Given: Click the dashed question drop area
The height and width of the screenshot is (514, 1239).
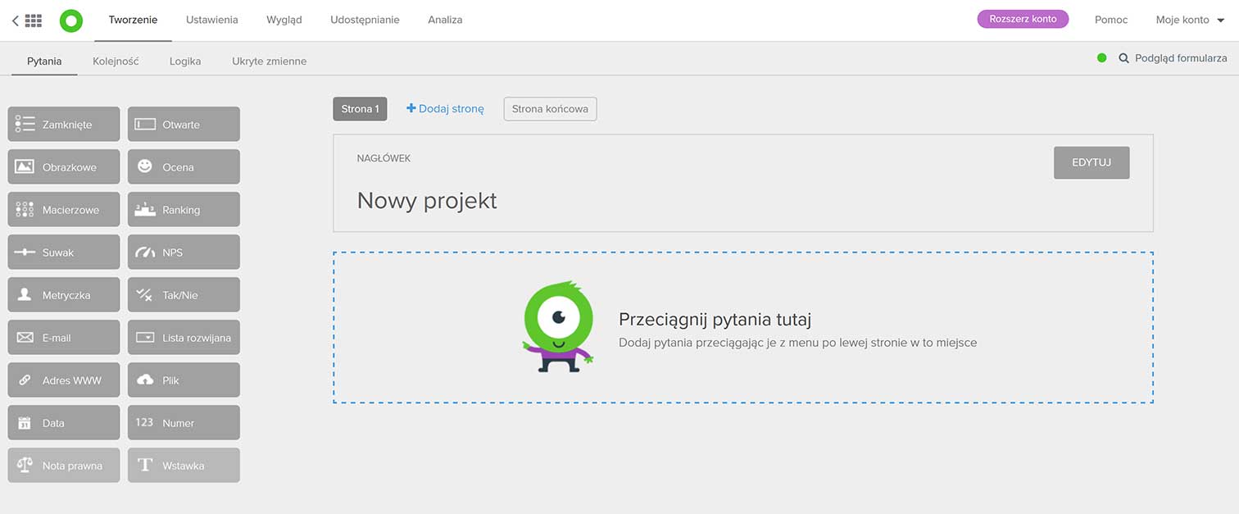Looking at the screenshot, I should coord(742,328).
